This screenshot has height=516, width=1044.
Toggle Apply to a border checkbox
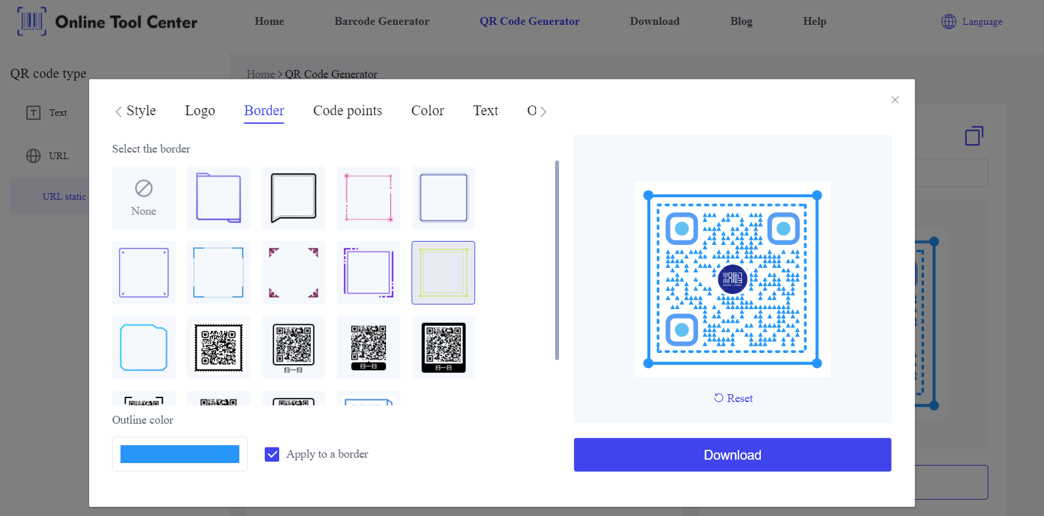(x=272, y=454)
